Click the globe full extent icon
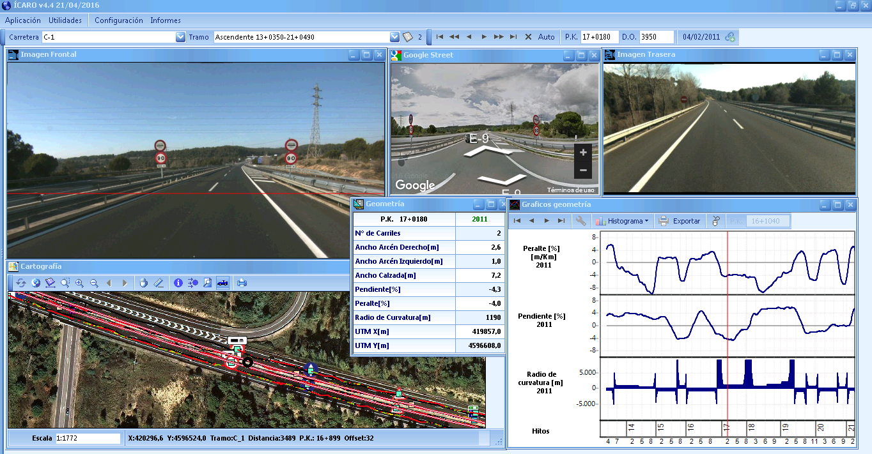 [x=36, y=283]
